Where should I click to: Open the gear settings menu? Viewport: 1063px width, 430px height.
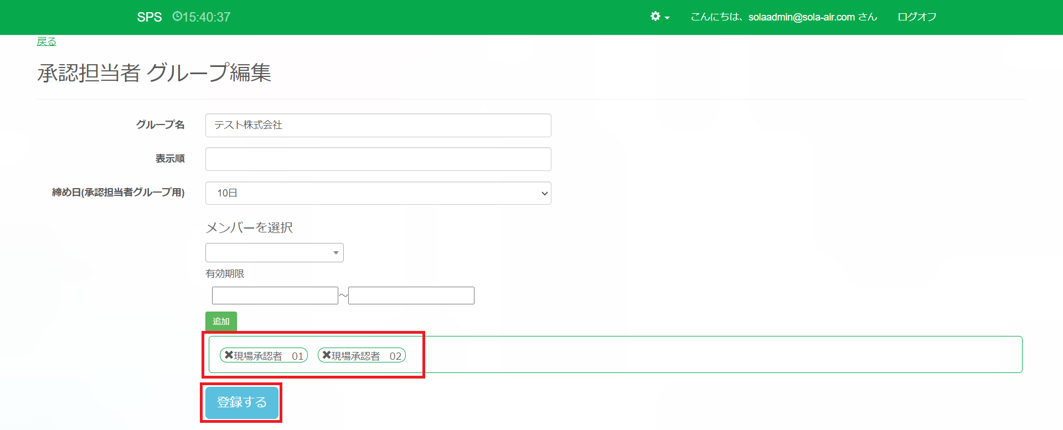point(659,17)
